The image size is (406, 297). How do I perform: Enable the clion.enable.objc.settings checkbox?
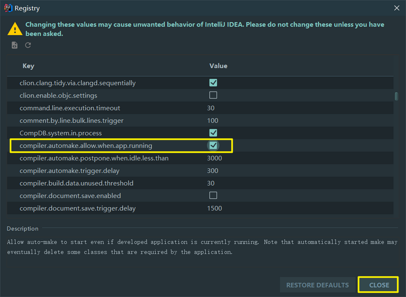[213, 95]
